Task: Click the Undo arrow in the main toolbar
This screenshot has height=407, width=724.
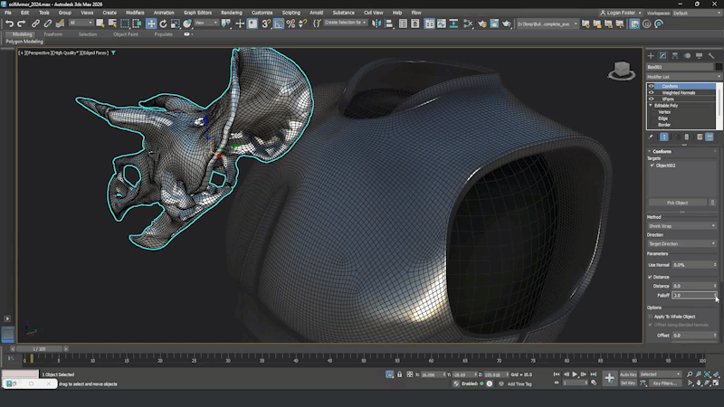Action: [9, 23]
